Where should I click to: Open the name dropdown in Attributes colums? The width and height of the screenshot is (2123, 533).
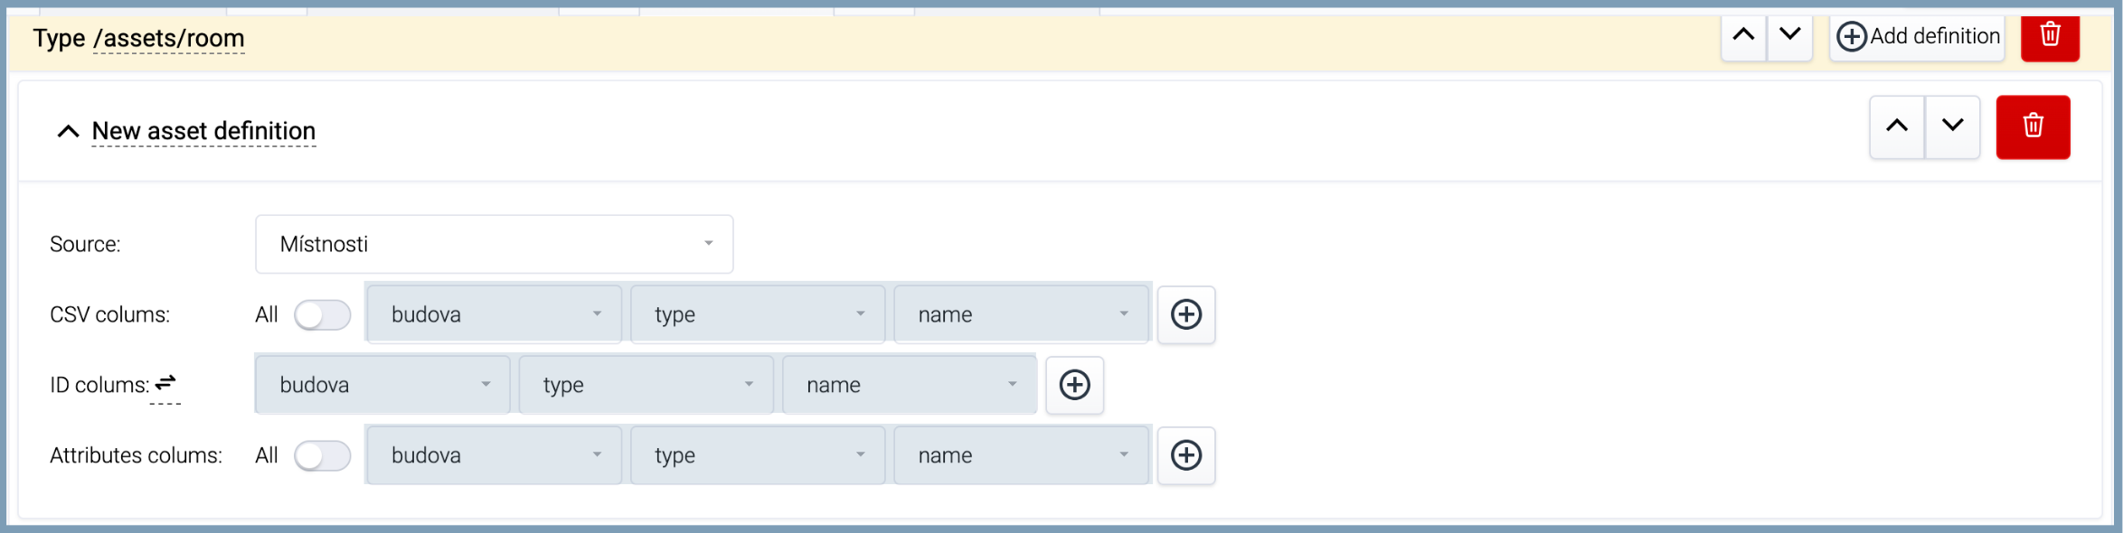click(x=1022, y=455)
